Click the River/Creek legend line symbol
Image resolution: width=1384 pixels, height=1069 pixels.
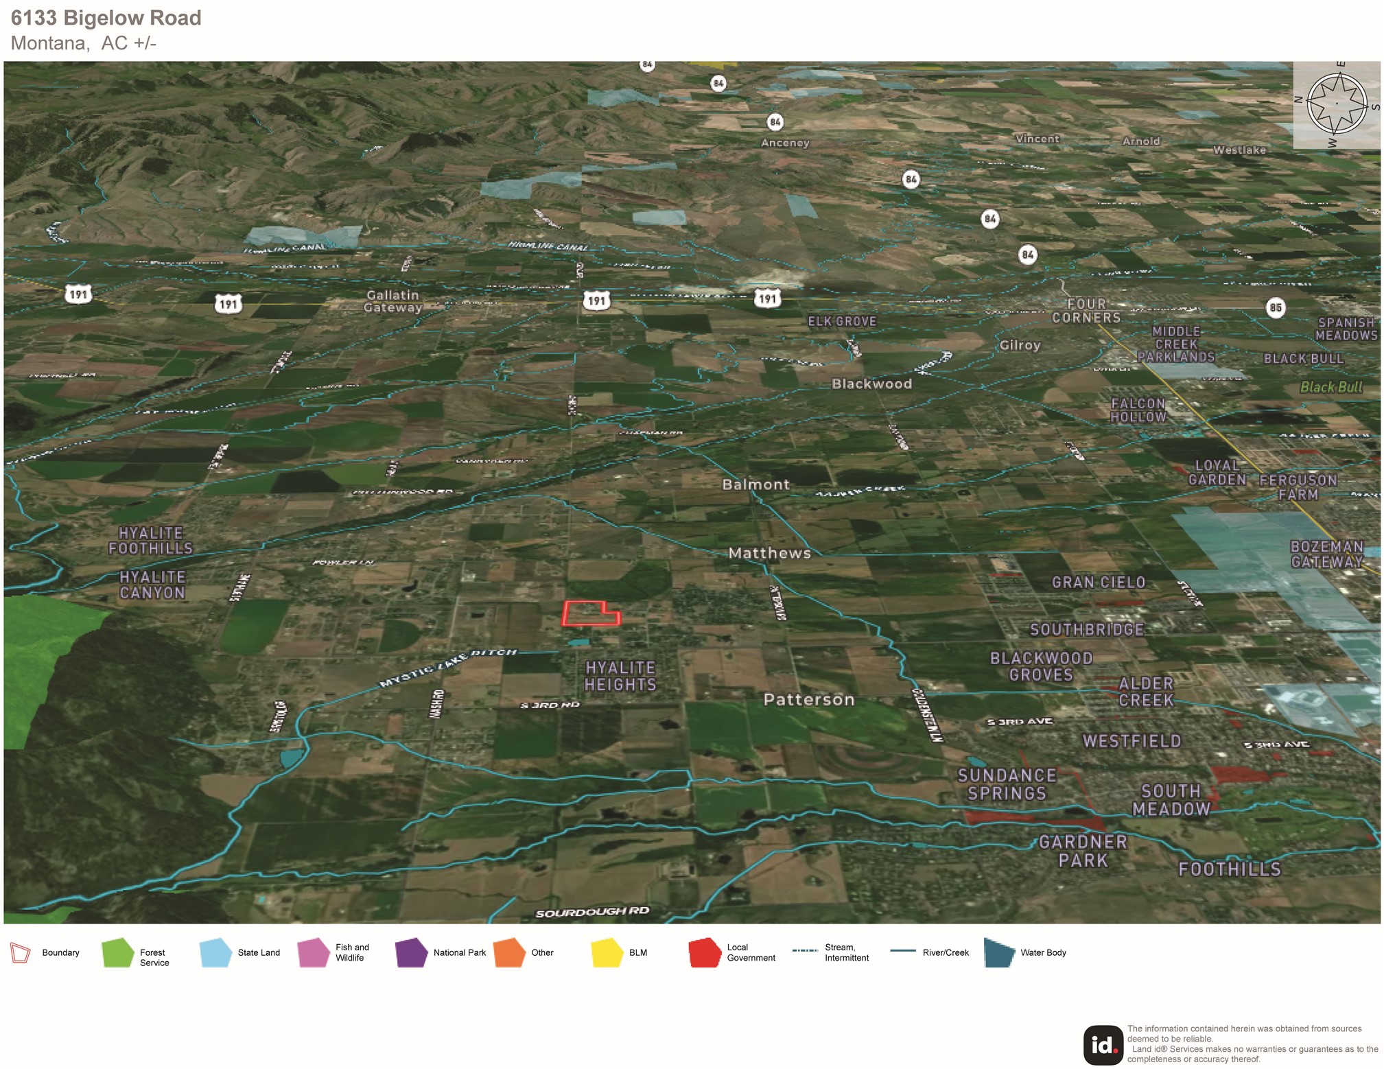coord(902,951)
